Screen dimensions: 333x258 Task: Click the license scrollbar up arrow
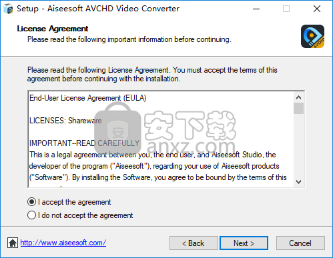click(298, 97)
